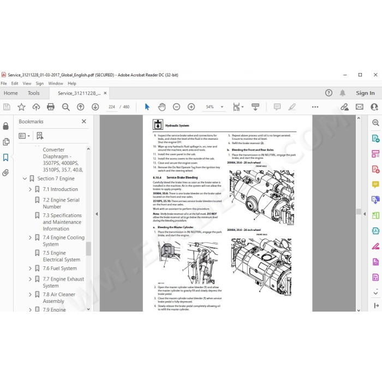The image size is (382, 382).
Task: Jump to 7.3 Specifications and Maintenance Information
Action: [62, 222]
